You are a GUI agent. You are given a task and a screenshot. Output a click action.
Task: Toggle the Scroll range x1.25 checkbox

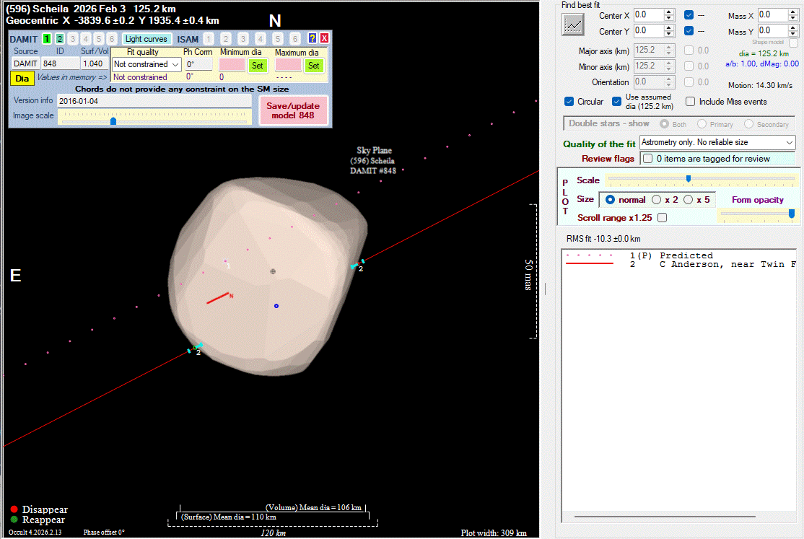(662, 217)
